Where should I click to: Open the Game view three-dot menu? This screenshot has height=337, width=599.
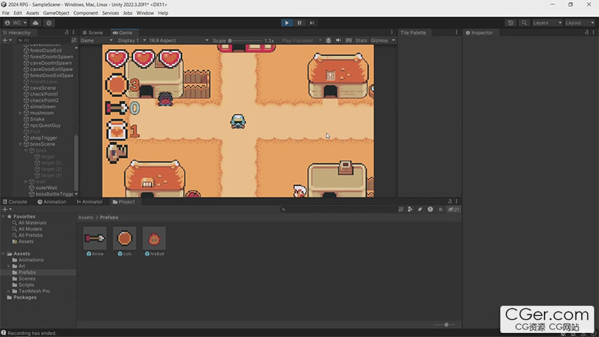tap(391, 33)
